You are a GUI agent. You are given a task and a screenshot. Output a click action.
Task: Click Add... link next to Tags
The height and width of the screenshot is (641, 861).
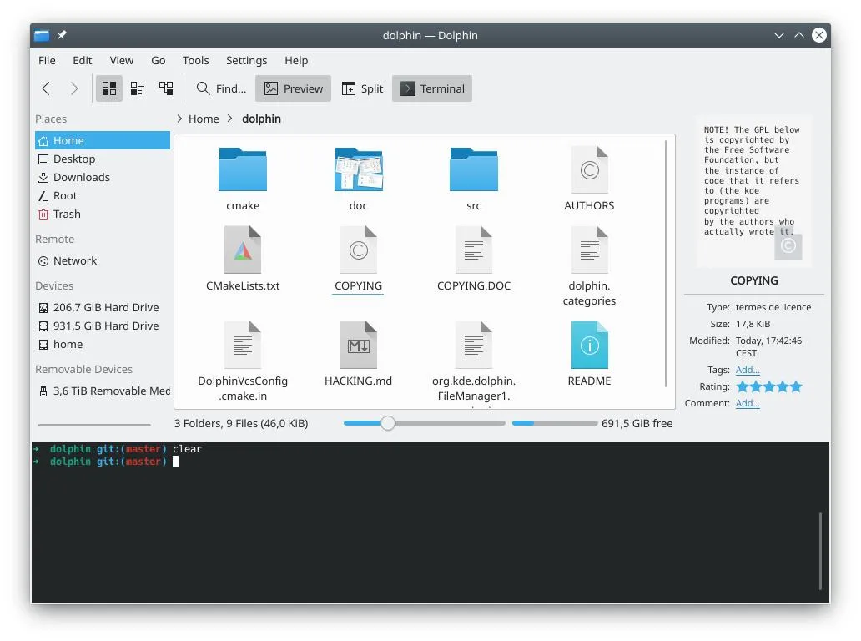click(x=748, y=370)
